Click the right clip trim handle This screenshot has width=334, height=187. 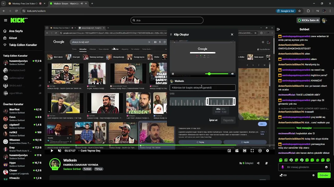(234, 102)
